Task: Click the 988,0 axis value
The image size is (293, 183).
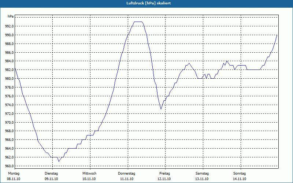Action: (9, 44)
